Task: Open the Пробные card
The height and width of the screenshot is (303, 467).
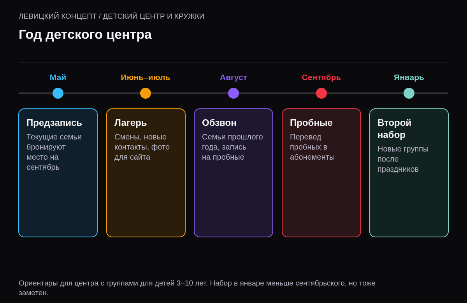Action: [321, 173]
